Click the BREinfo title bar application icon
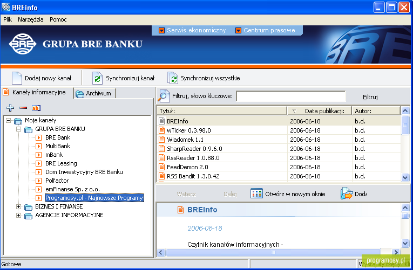Screen dimensions: 413x270 coord(5,7)
